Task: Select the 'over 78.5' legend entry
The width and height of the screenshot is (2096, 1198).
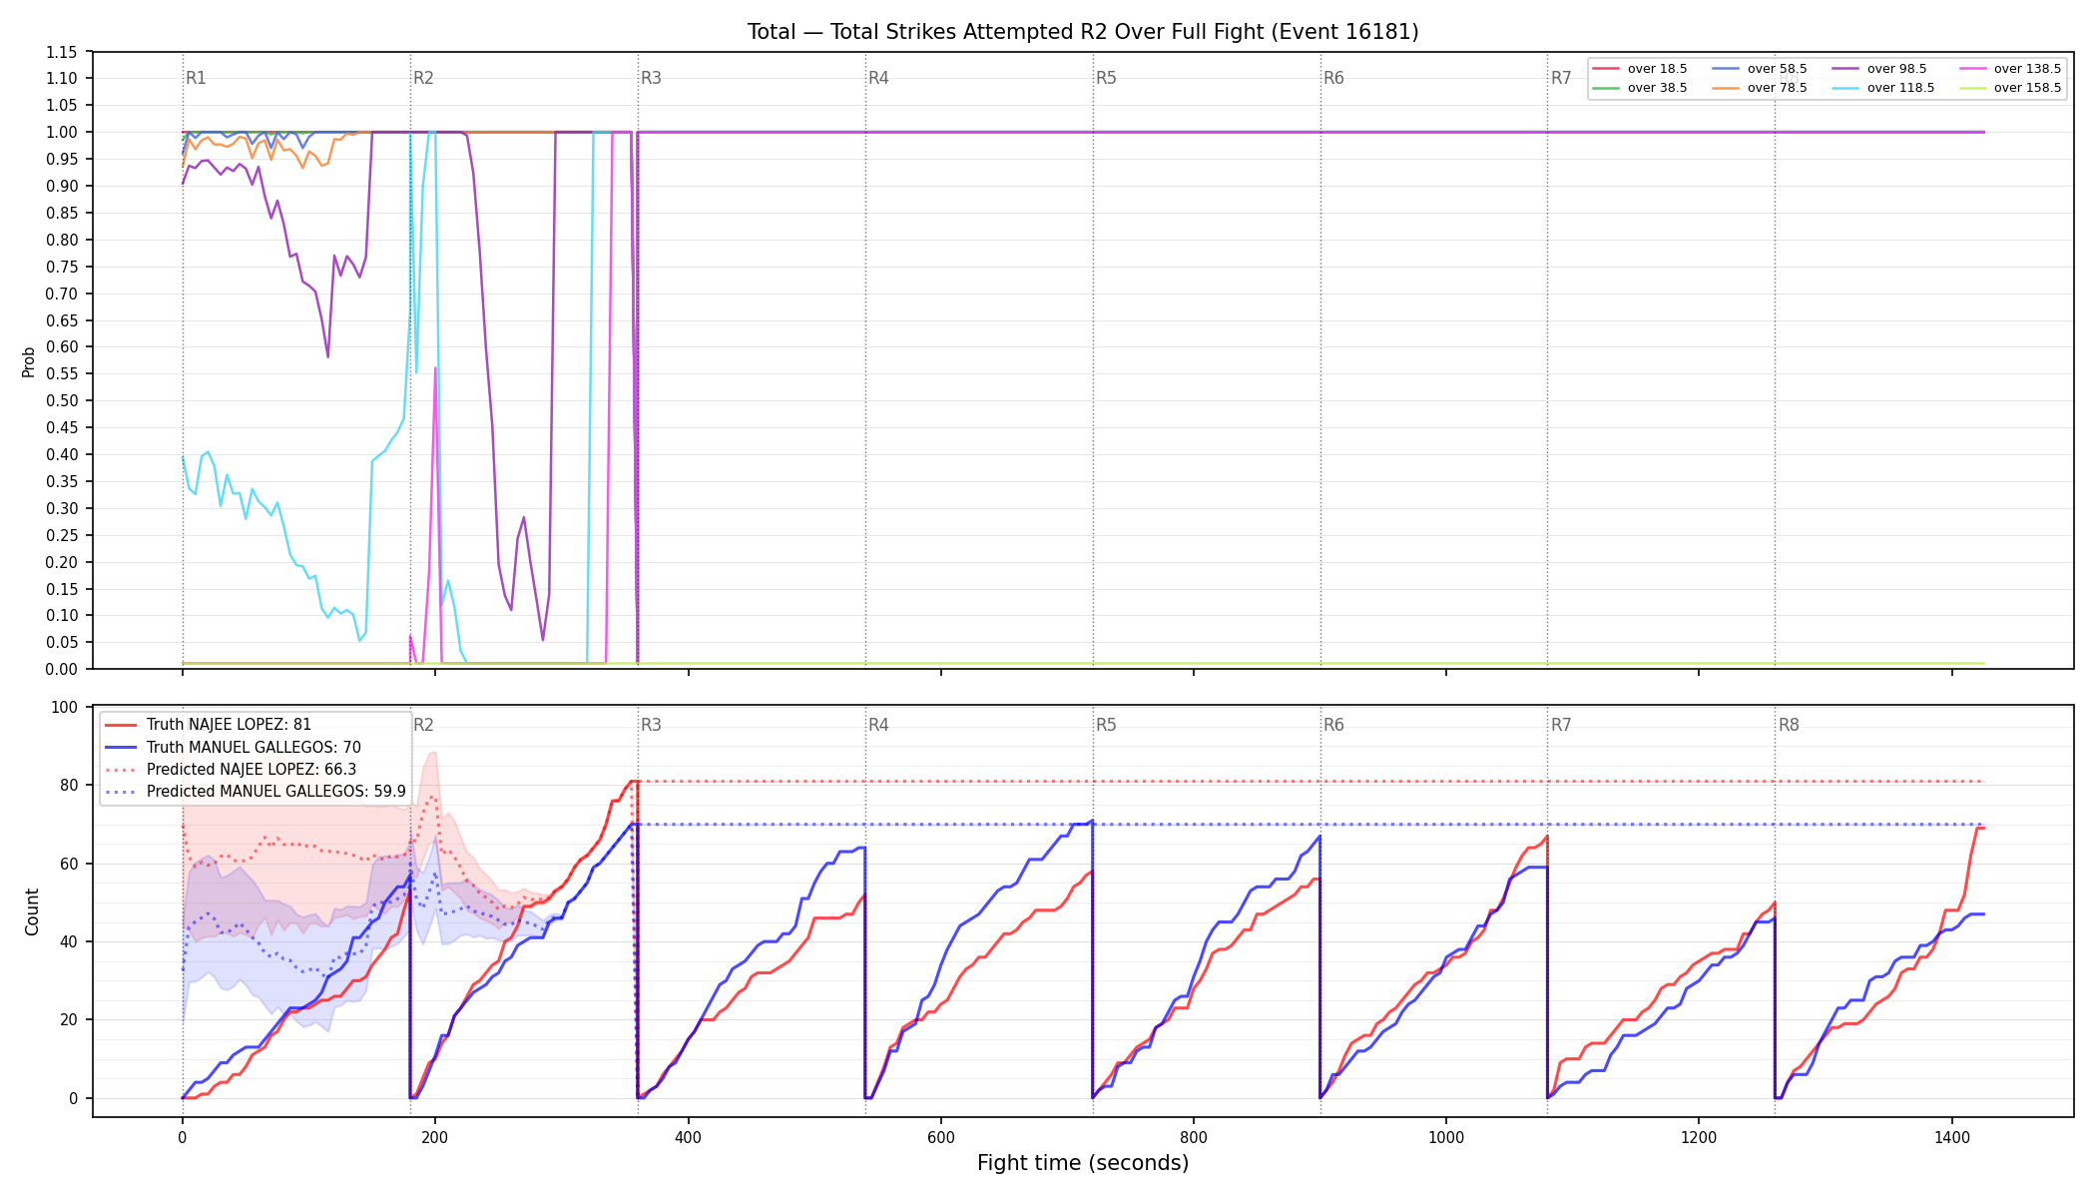Action: 1759,88
